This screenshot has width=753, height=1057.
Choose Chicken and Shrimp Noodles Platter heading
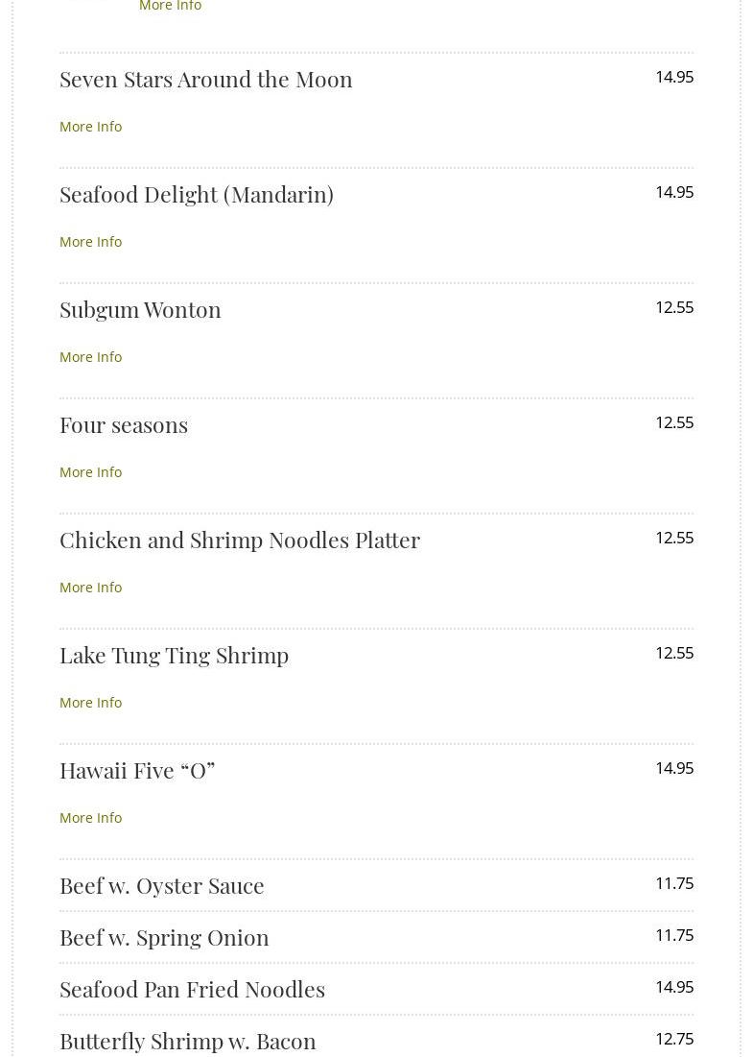point(240,540)
